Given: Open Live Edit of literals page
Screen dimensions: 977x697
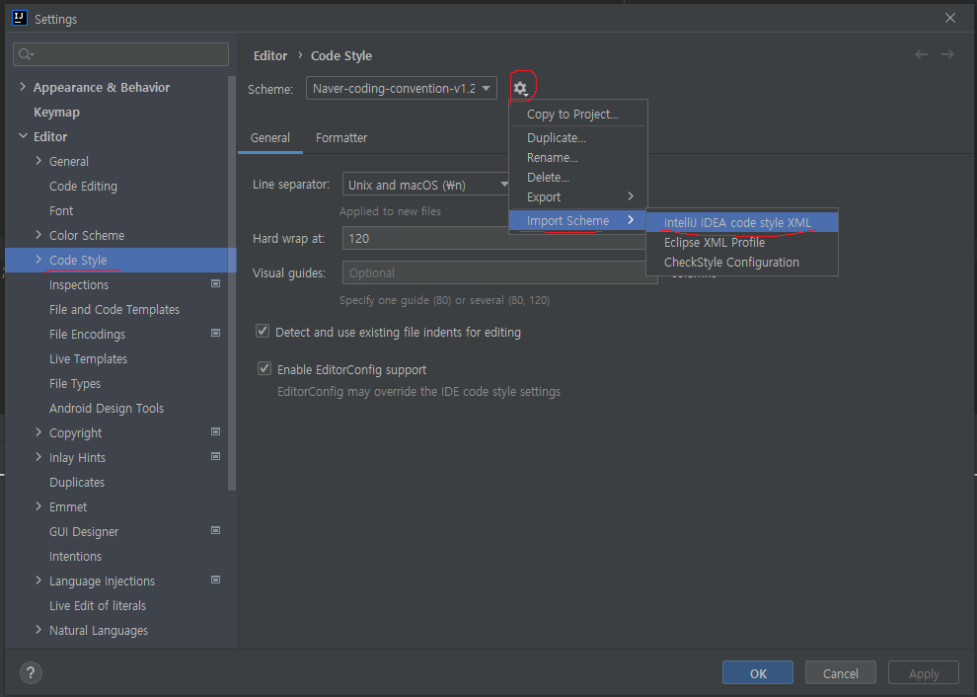Looking at the screenshot, I should [97, 606].
